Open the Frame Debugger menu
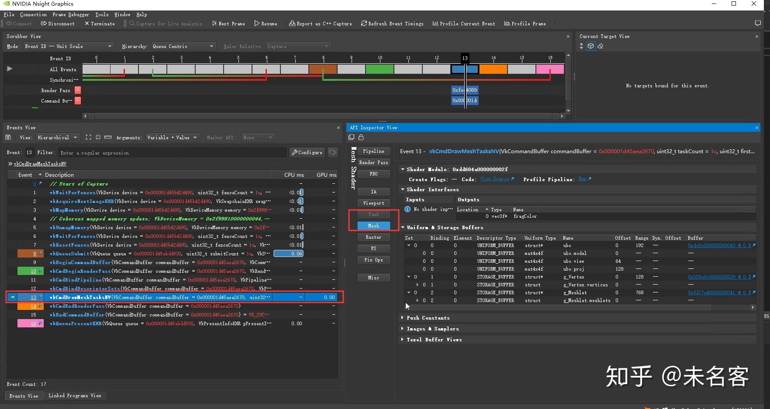 pos(71,14)
